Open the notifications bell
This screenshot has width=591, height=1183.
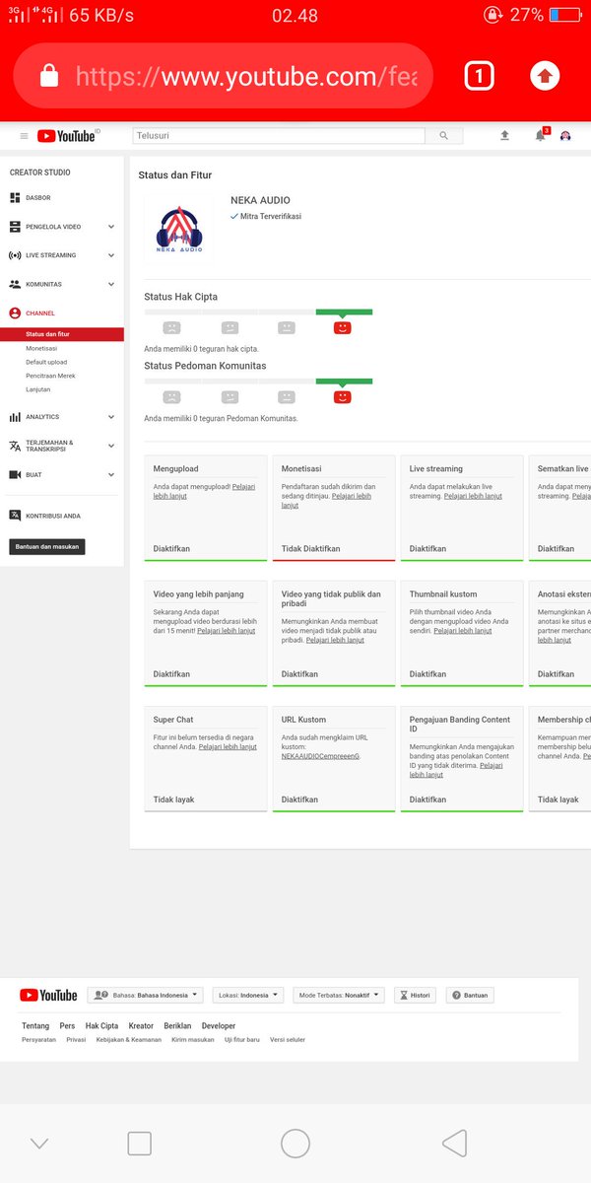(540, 136)
